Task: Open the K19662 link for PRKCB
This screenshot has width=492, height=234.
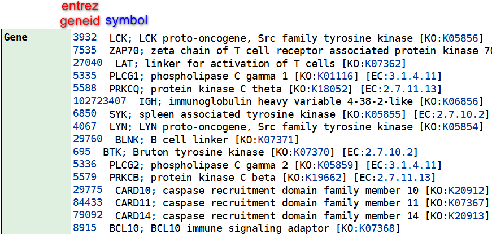Action: tap(323, 178)
